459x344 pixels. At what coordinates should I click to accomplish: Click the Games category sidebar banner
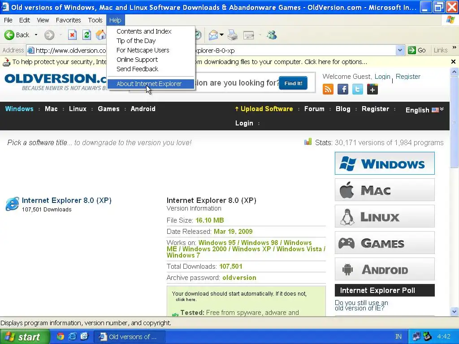click(x=385, y=243)
